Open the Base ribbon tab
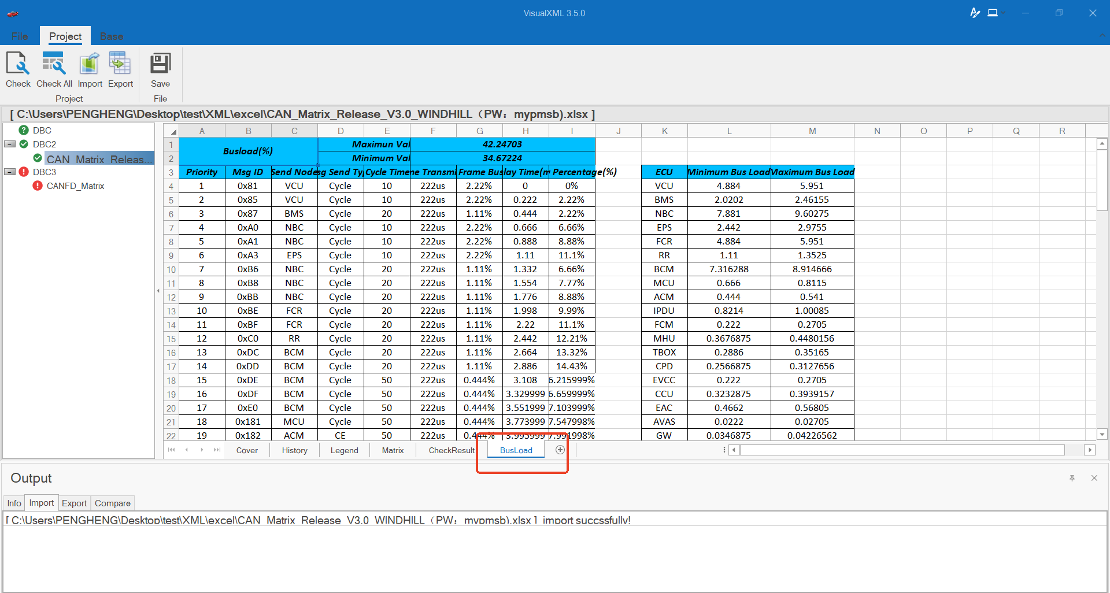Image resolution: width=1110 pixels, height=593 pixels. (111, 36)
